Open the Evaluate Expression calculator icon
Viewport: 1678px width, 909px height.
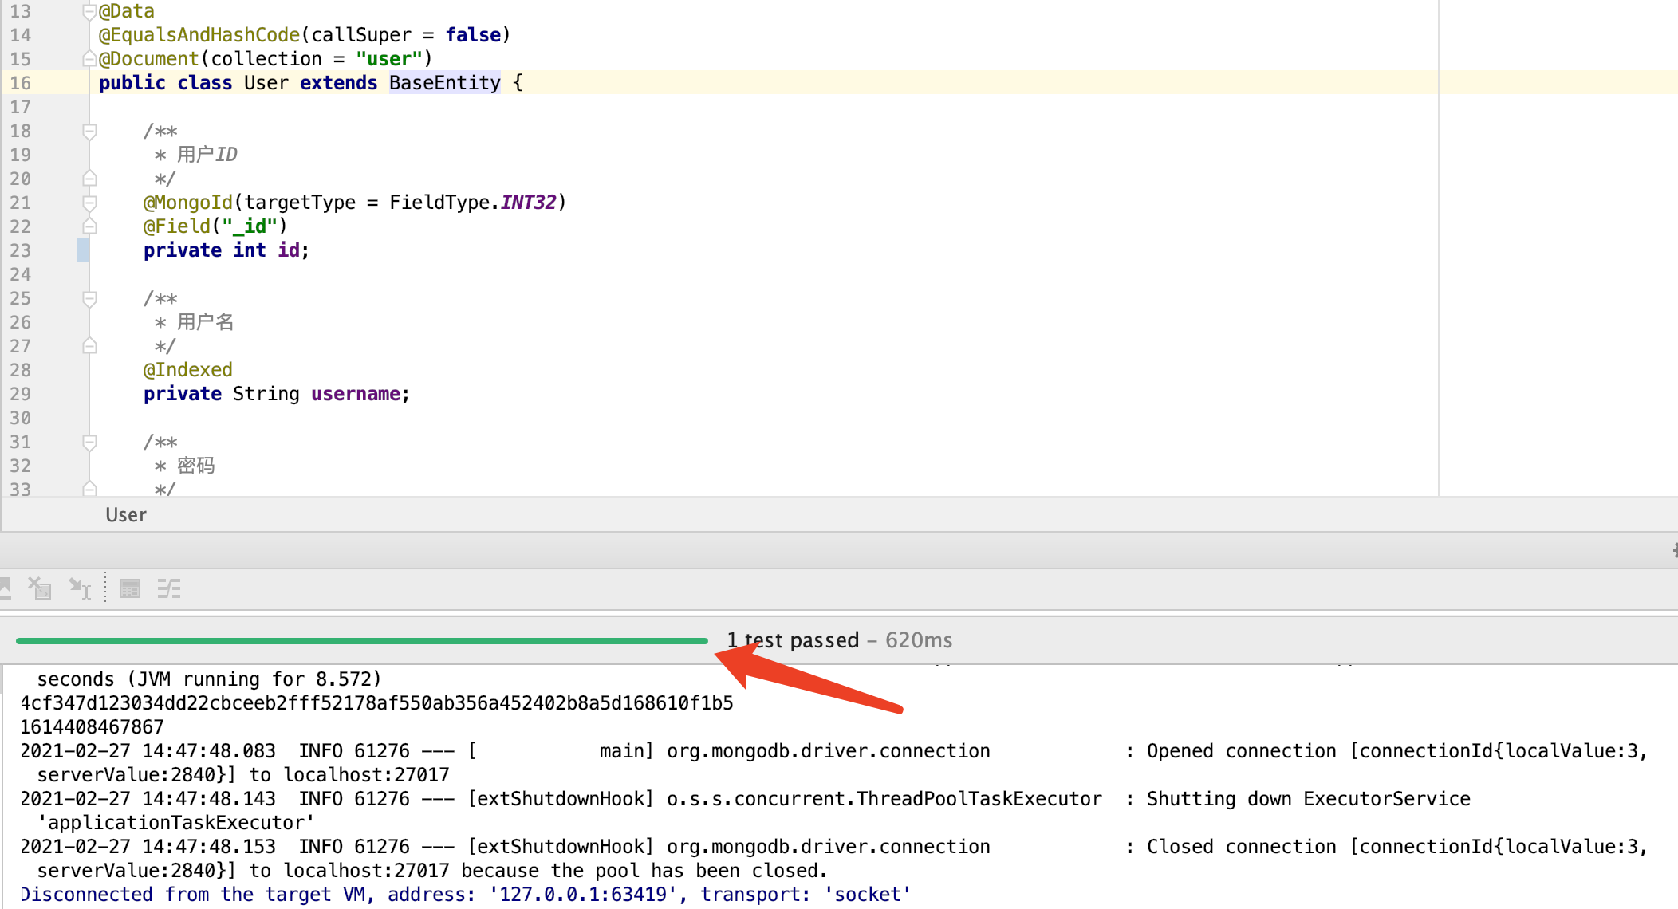tap(130, 588)
